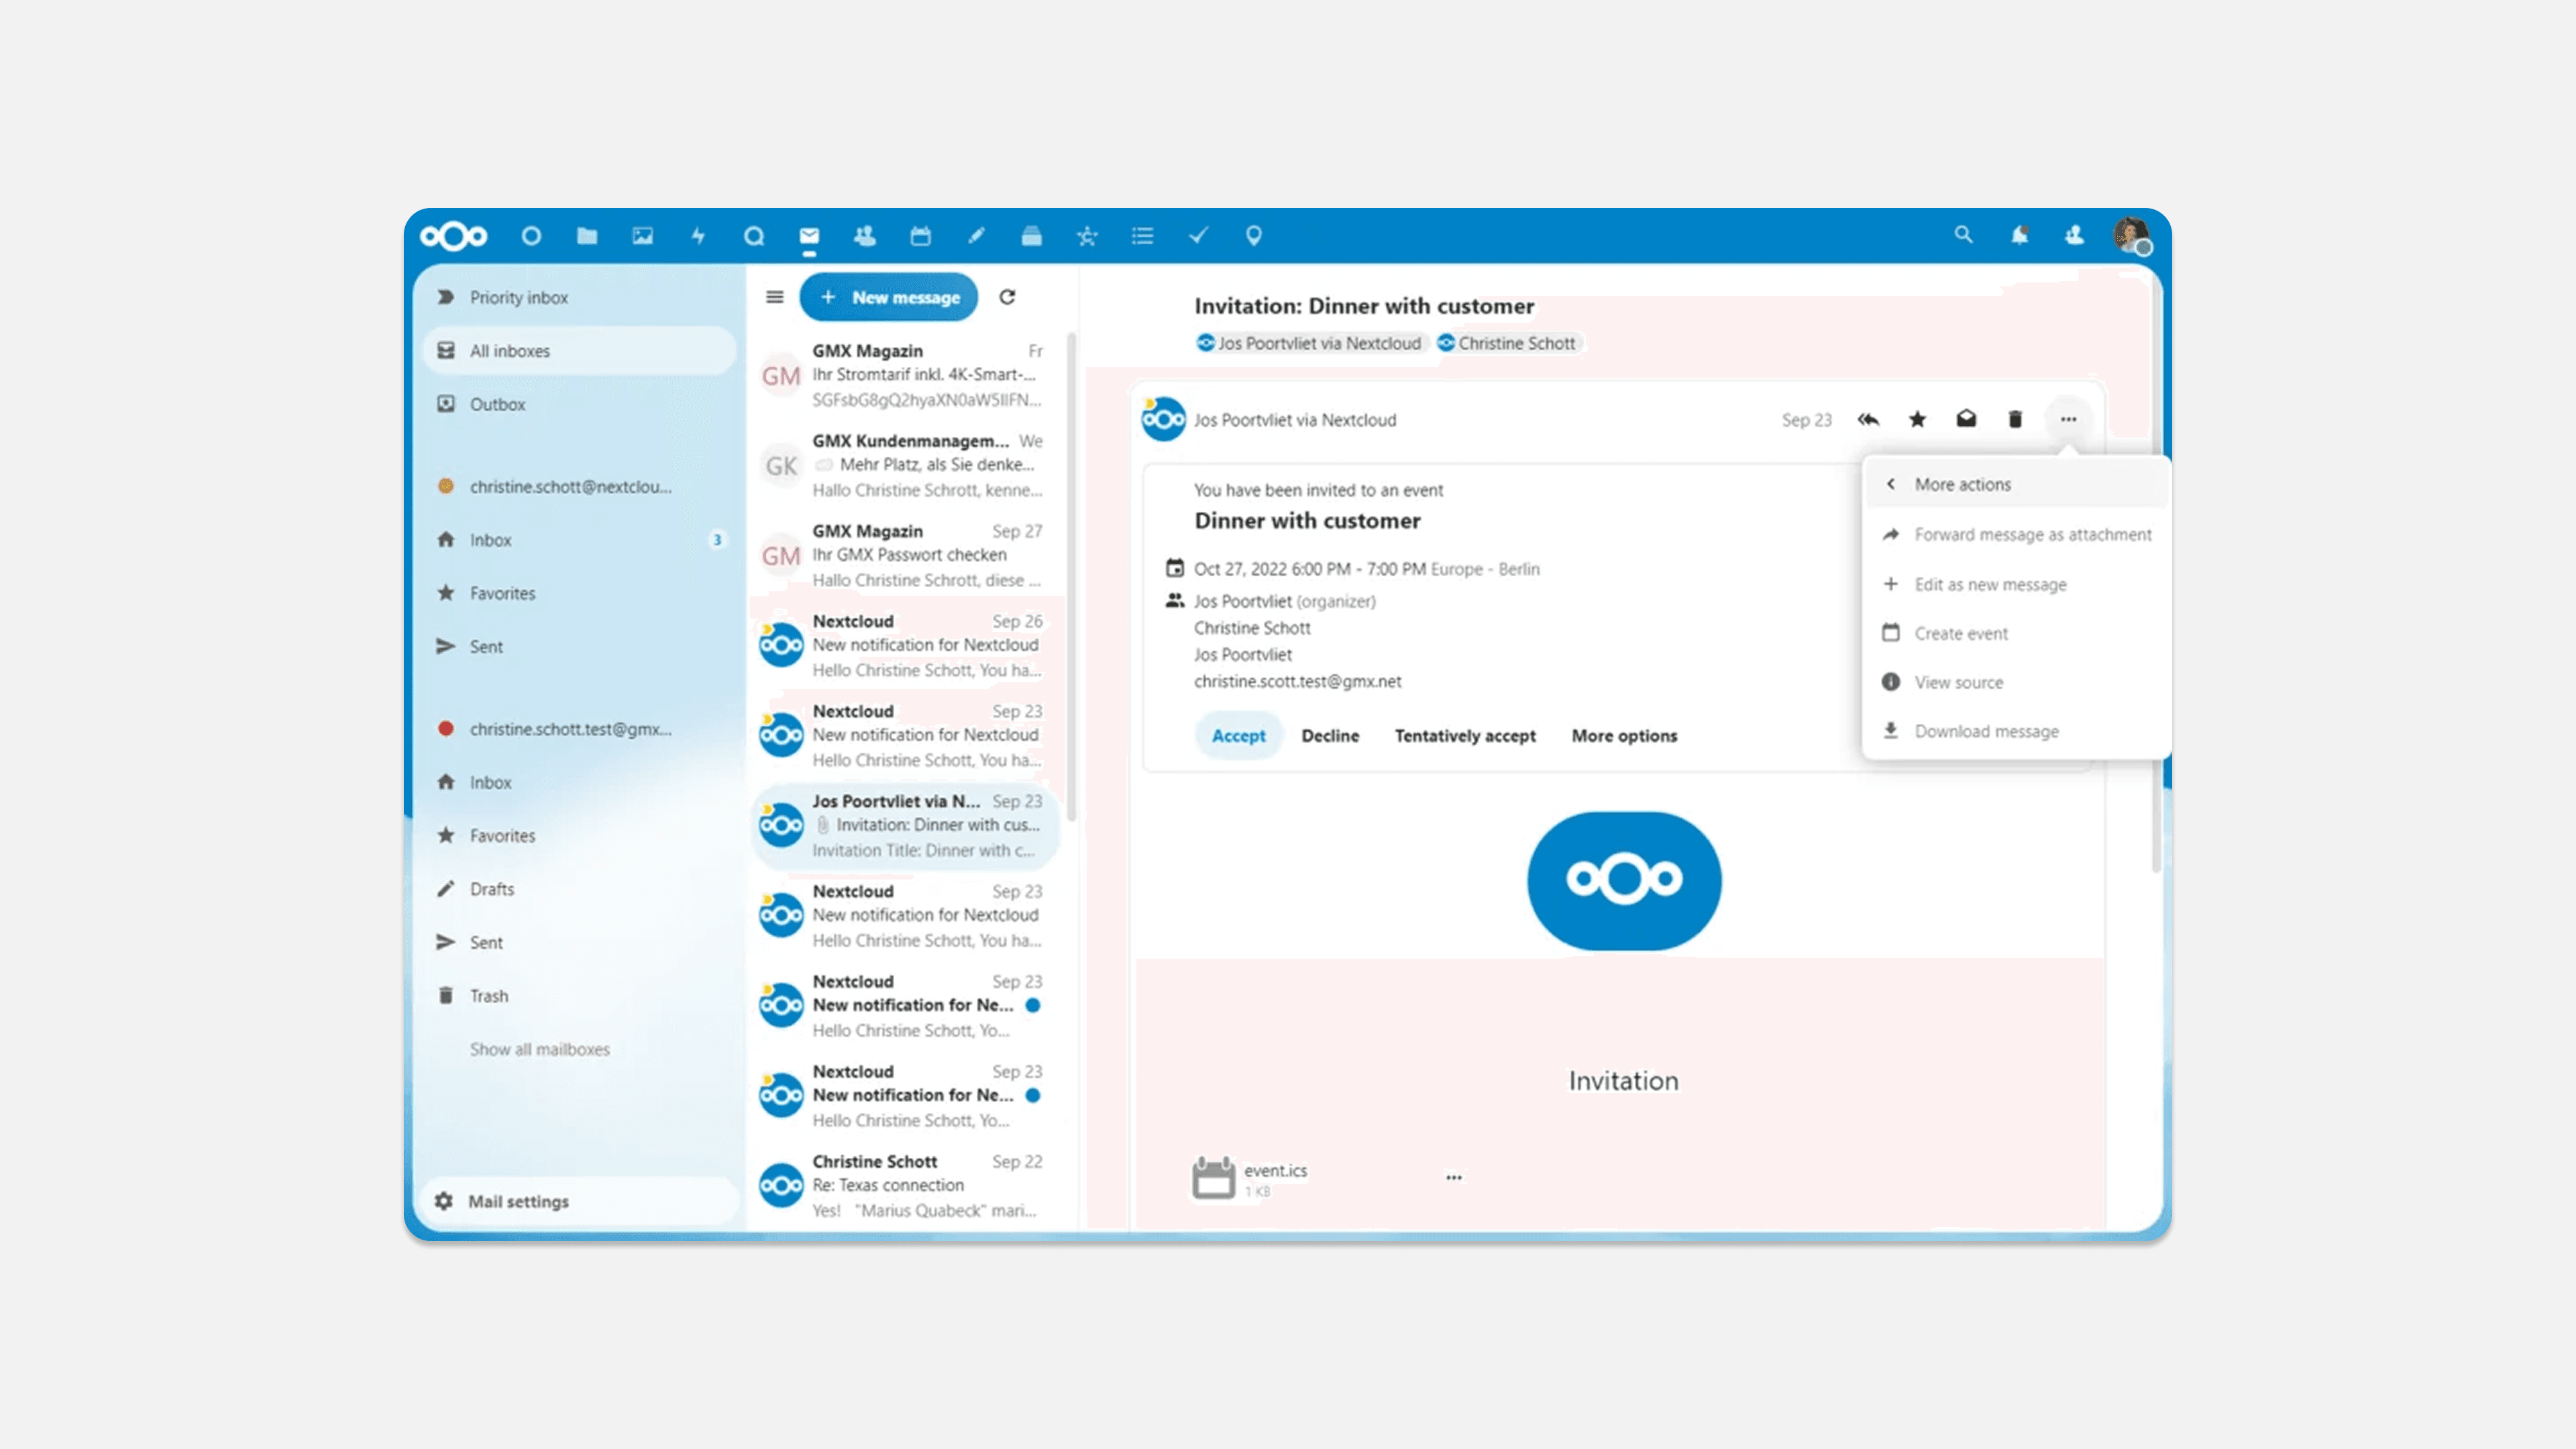Select Create event menu entry

pos(2017,633)
